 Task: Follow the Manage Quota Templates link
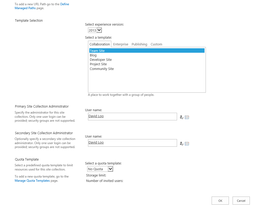[32, 181]
